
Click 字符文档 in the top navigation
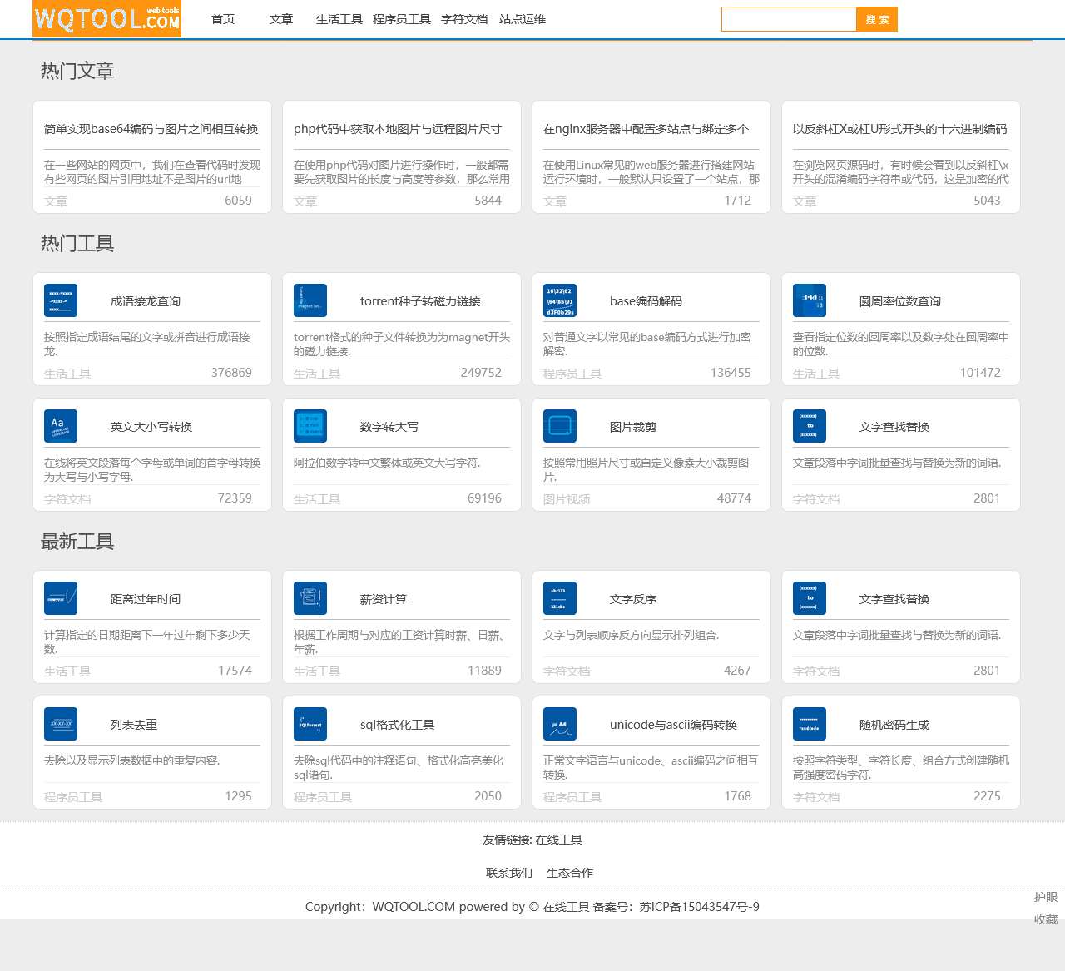[464, 19]
